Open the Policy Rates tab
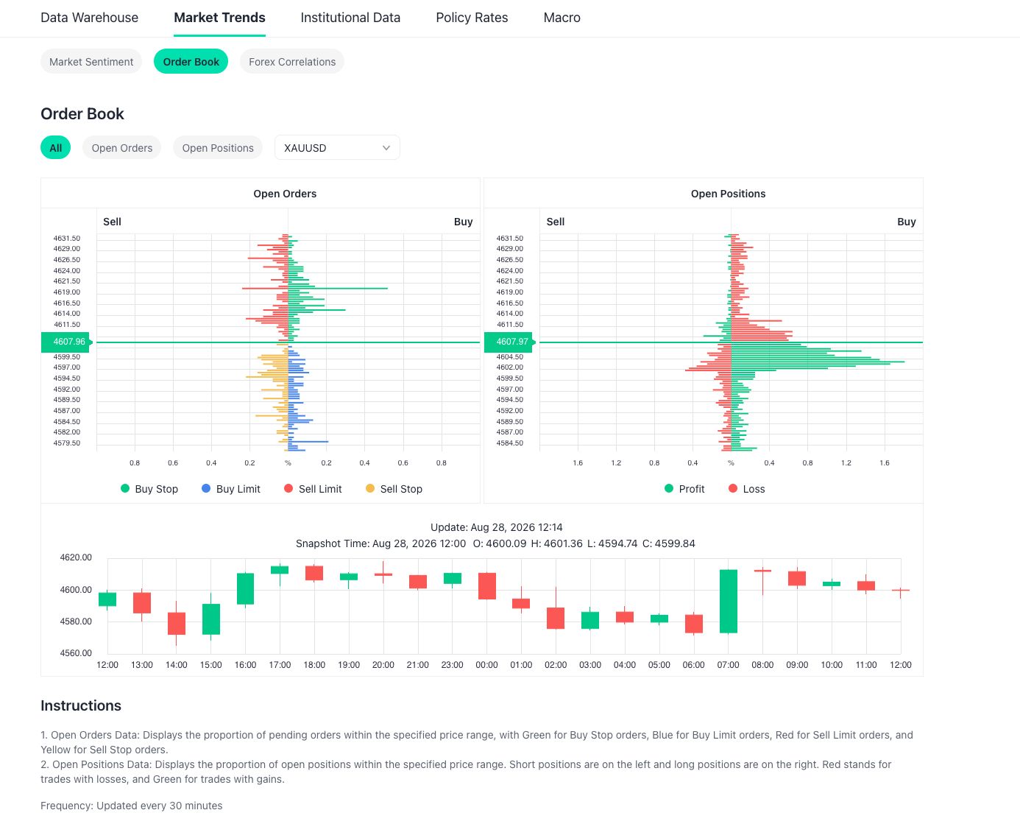The image size is (1020, 838). (x=472, y=18)
